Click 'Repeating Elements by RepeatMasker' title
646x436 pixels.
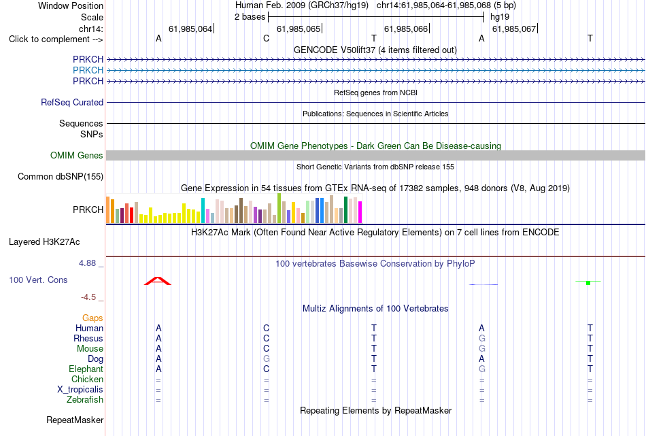click(375, 411)
